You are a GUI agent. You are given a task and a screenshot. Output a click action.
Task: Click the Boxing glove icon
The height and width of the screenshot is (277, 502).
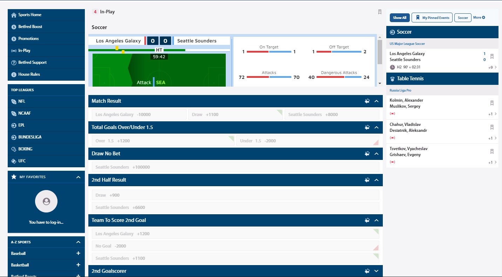14,149
